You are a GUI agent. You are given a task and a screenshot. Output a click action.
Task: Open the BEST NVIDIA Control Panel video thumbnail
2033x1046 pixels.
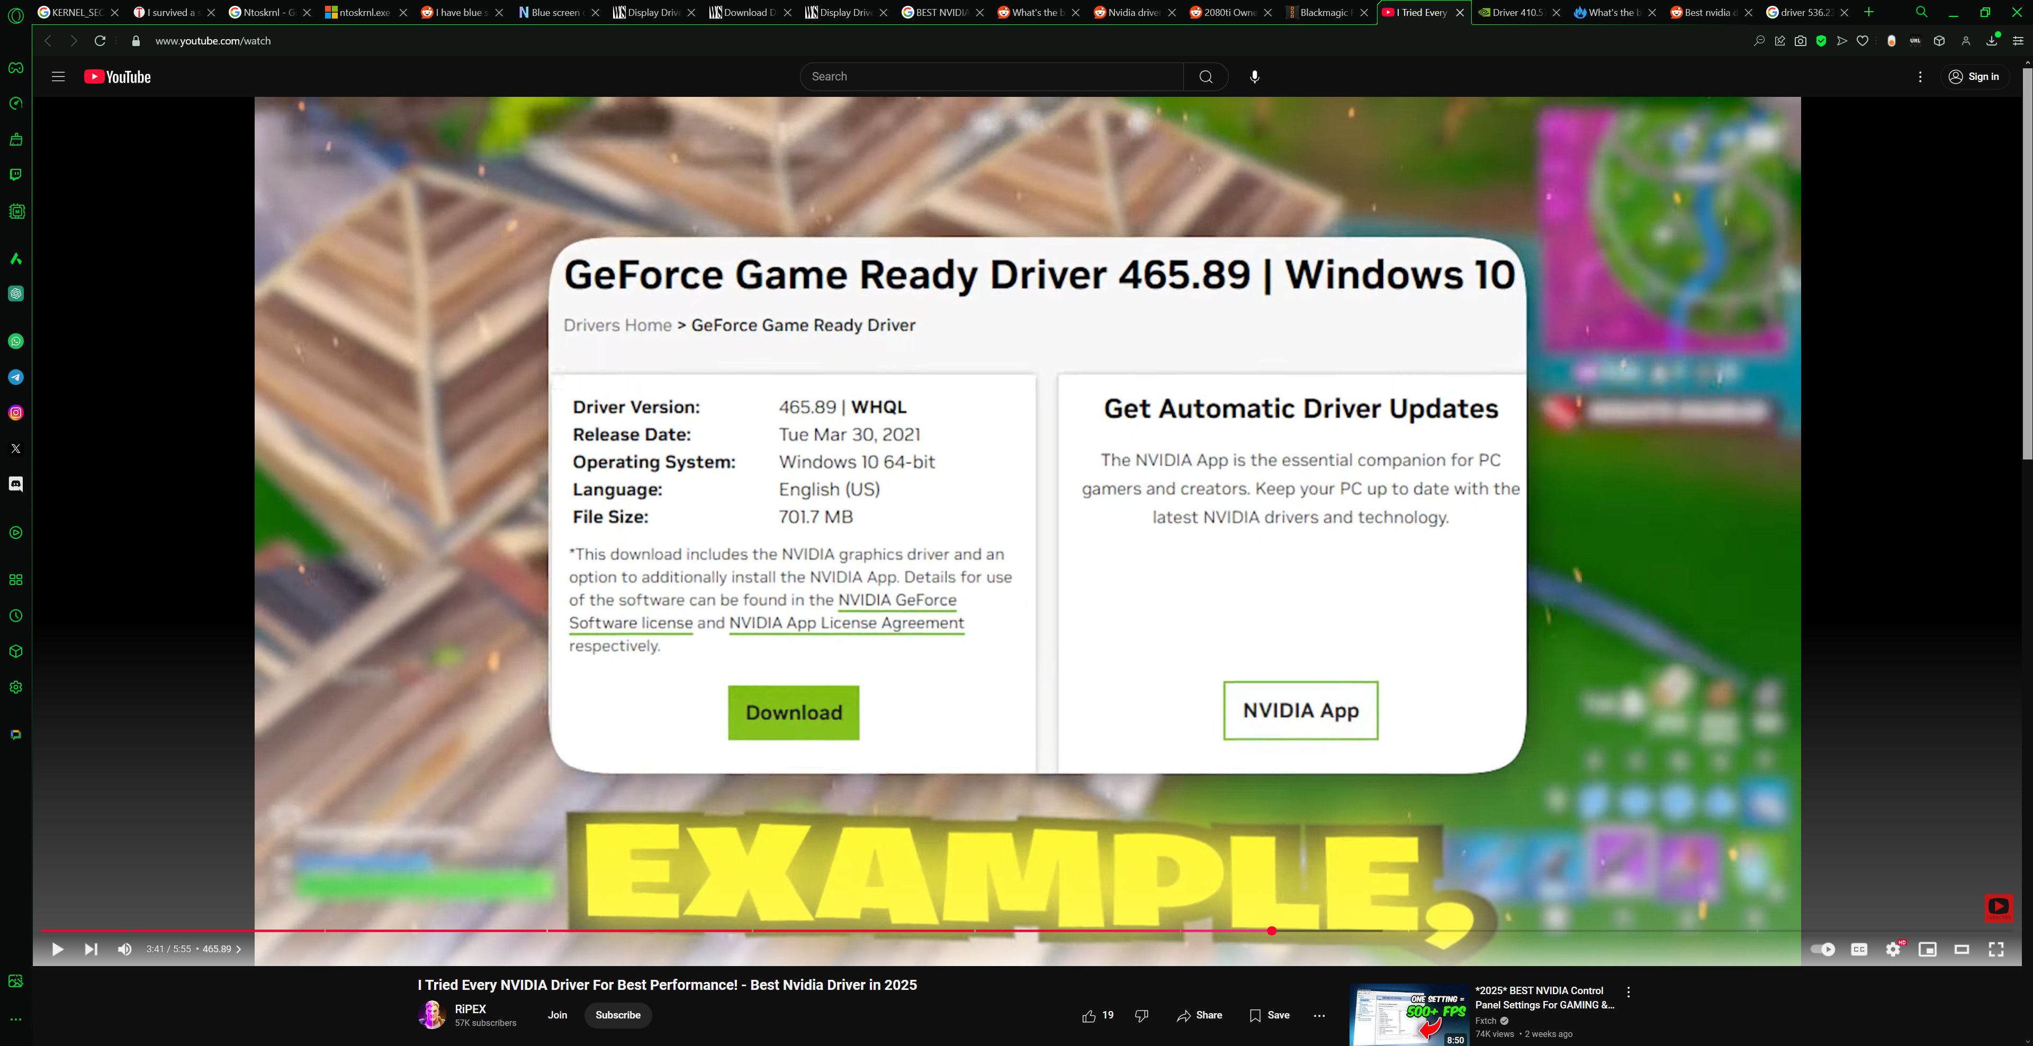click(x=1409, y=1015)
